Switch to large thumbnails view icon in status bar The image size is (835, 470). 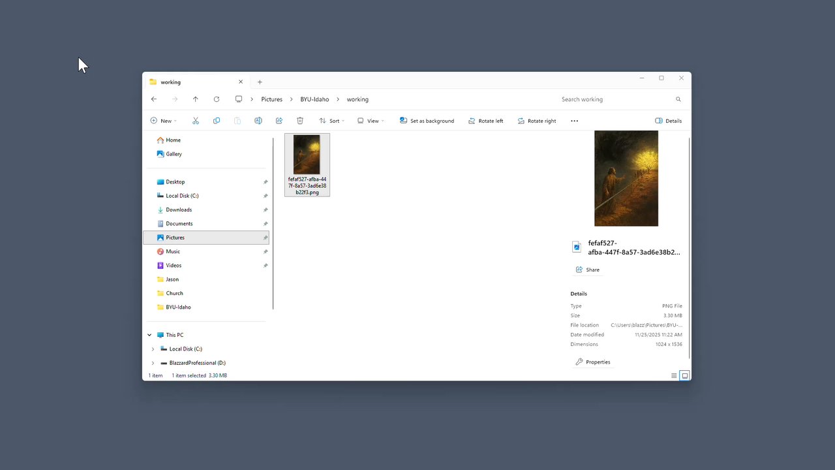pyautogui.click(x=685, y=375)
